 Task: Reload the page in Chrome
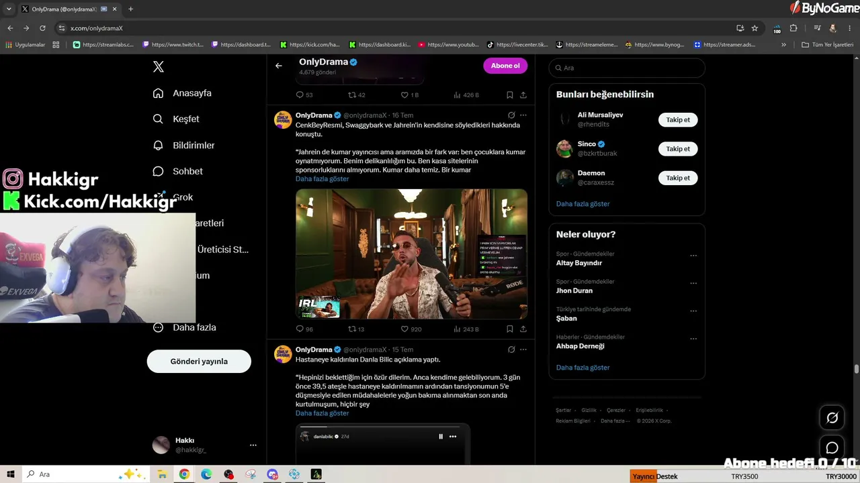coord(42,28)
